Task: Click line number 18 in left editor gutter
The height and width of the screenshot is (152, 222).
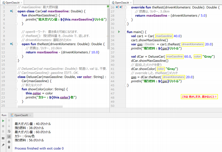Action: (x=3, y=77)
